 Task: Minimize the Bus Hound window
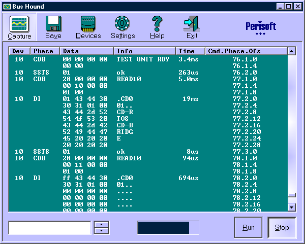tap(280, 7)
